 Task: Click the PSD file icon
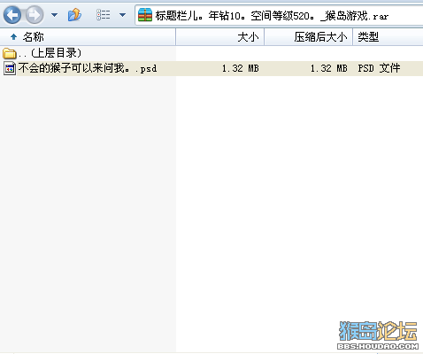pos(10,68)
